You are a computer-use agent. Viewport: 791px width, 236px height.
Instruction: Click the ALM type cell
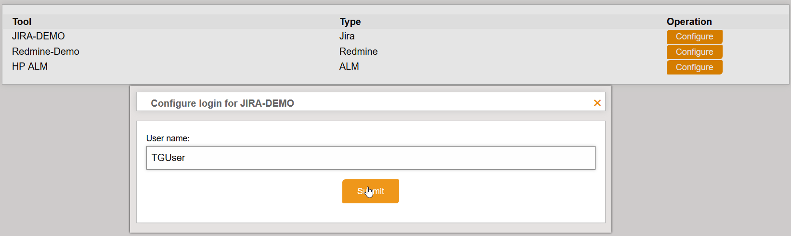(x=349, y=66)
